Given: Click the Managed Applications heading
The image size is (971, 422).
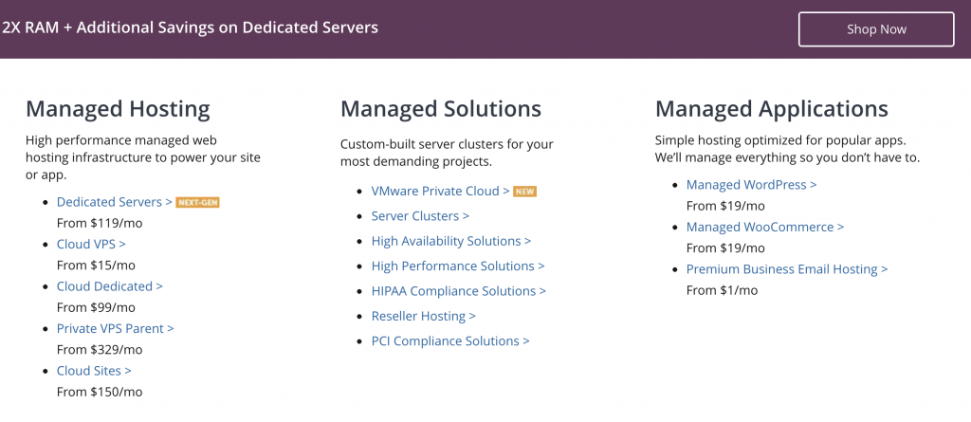Looking at the screenshot, I should tap(772, 109).
